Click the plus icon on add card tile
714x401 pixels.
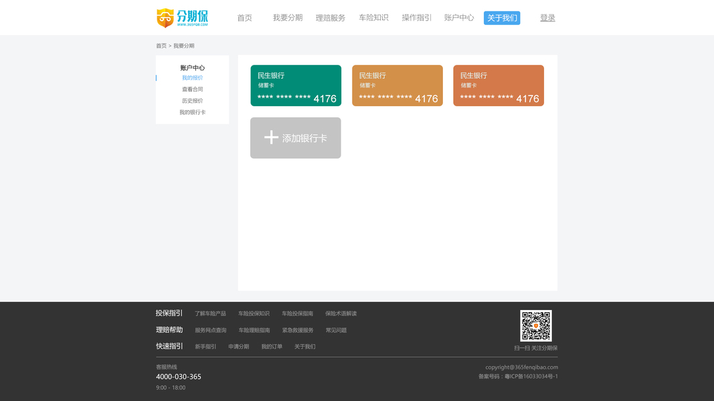pyautogui.click(x=271, y=137)
